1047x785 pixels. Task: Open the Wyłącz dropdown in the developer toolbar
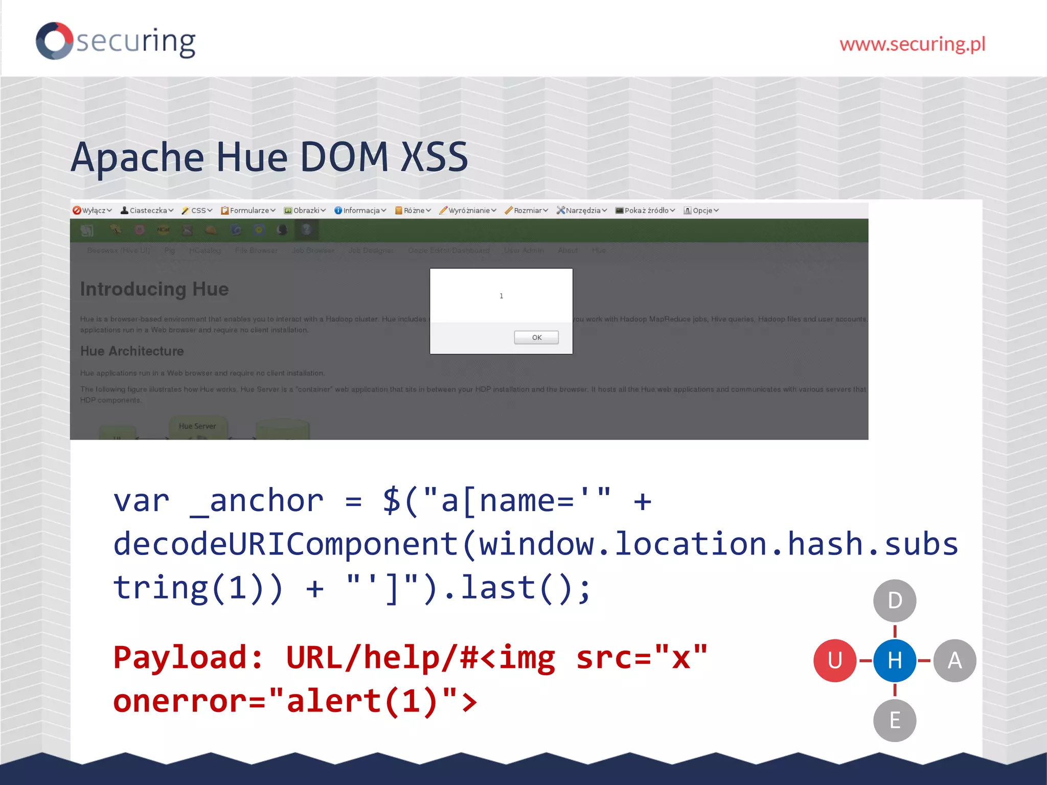tap(93, 210)
